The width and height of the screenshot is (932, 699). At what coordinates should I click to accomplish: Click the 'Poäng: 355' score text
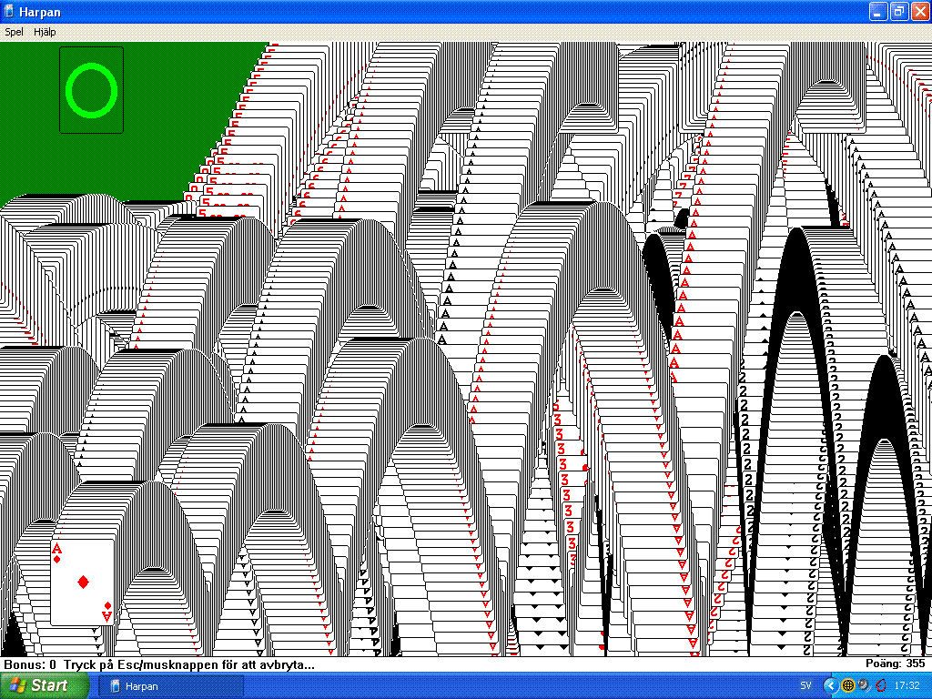click(x=896, y=664)
